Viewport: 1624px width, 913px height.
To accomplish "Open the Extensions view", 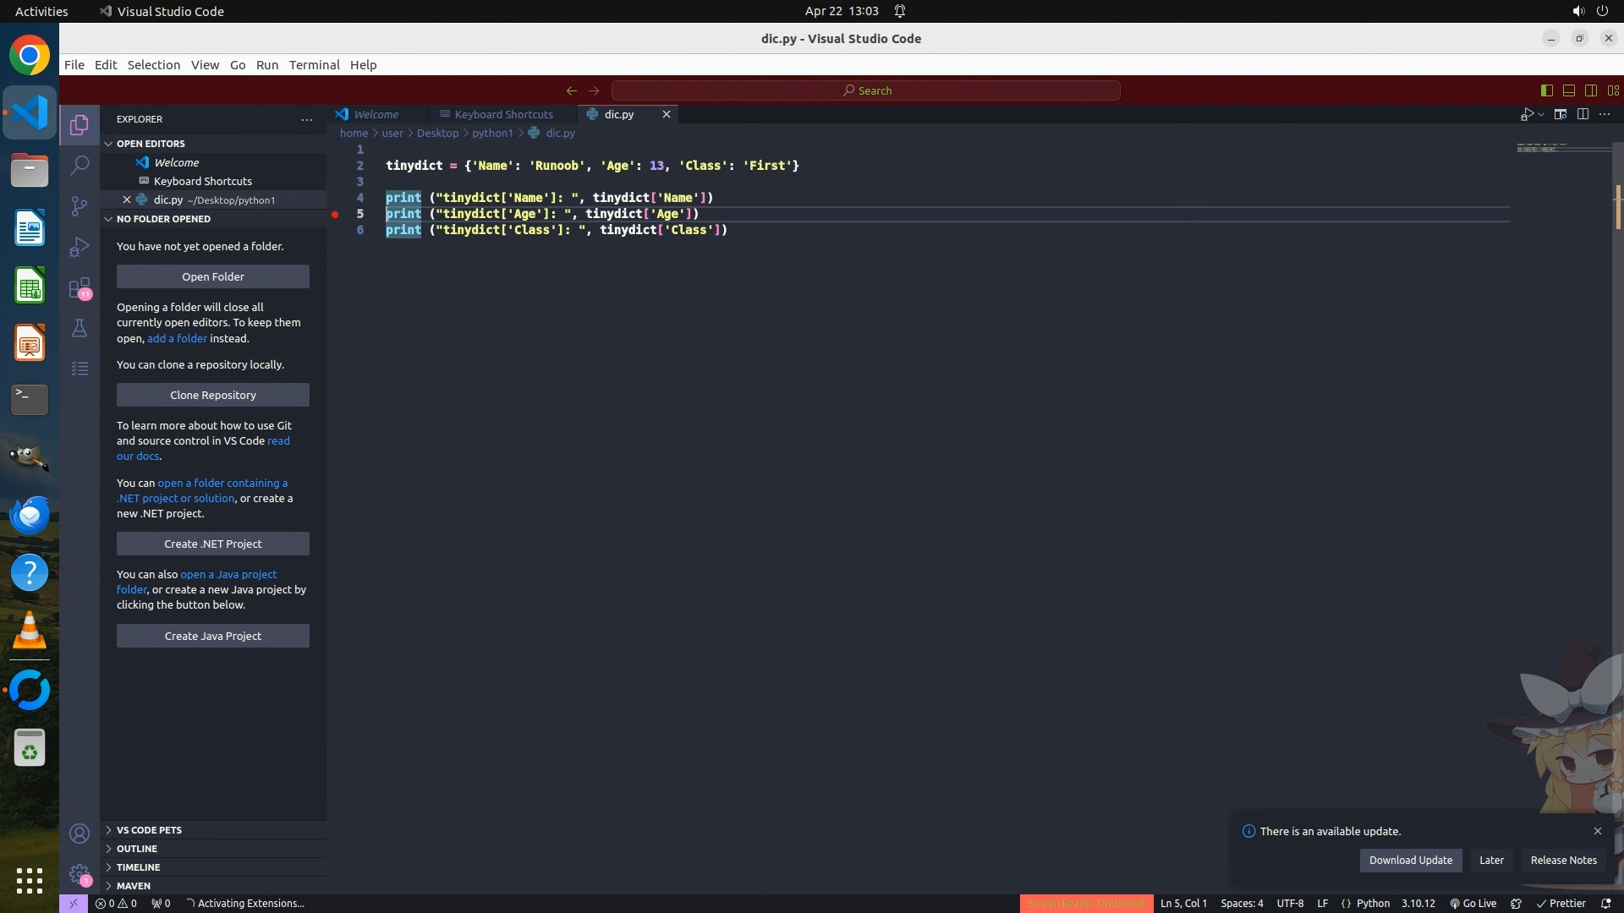I will (x=80, y=288).
